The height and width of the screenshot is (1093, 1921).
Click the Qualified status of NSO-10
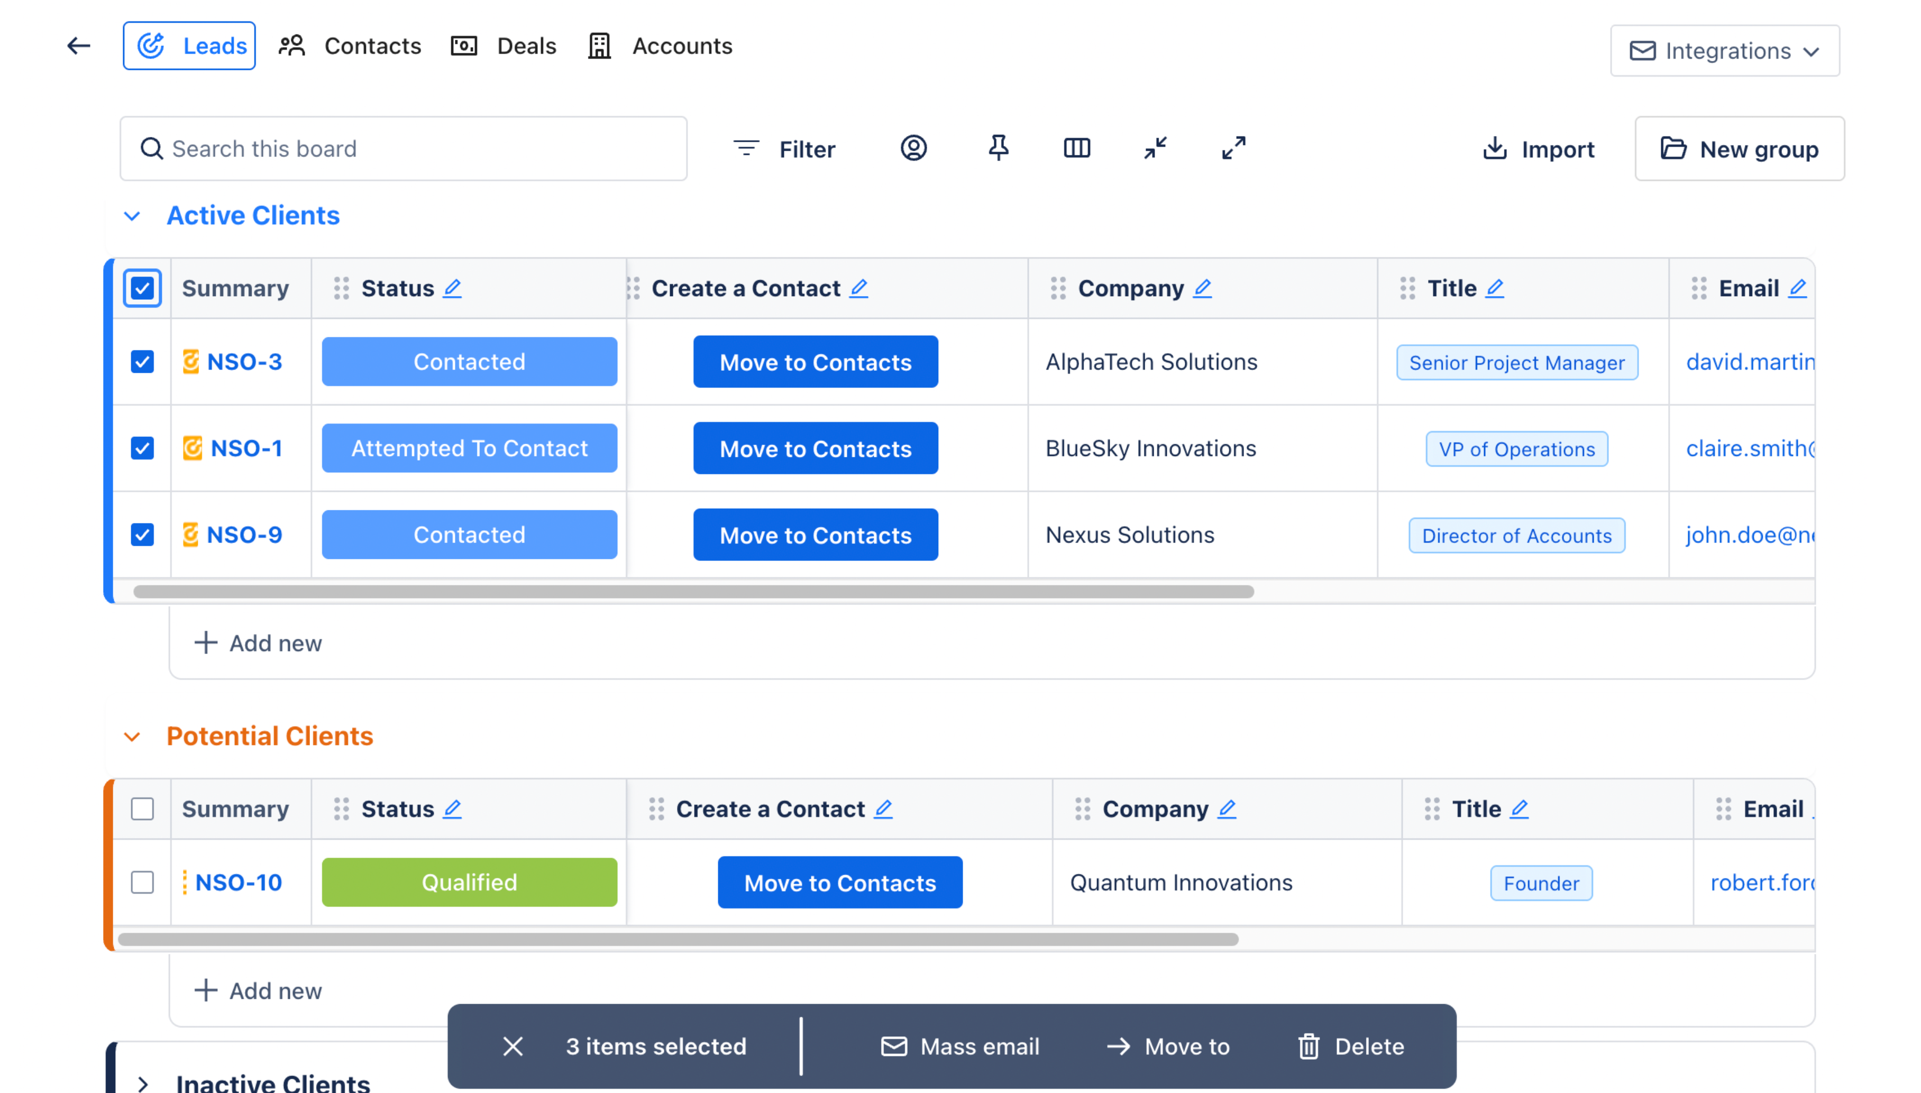click(469, 882)
